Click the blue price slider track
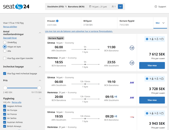Viewport: 169px width, 130px height. [x=22, y=88]
